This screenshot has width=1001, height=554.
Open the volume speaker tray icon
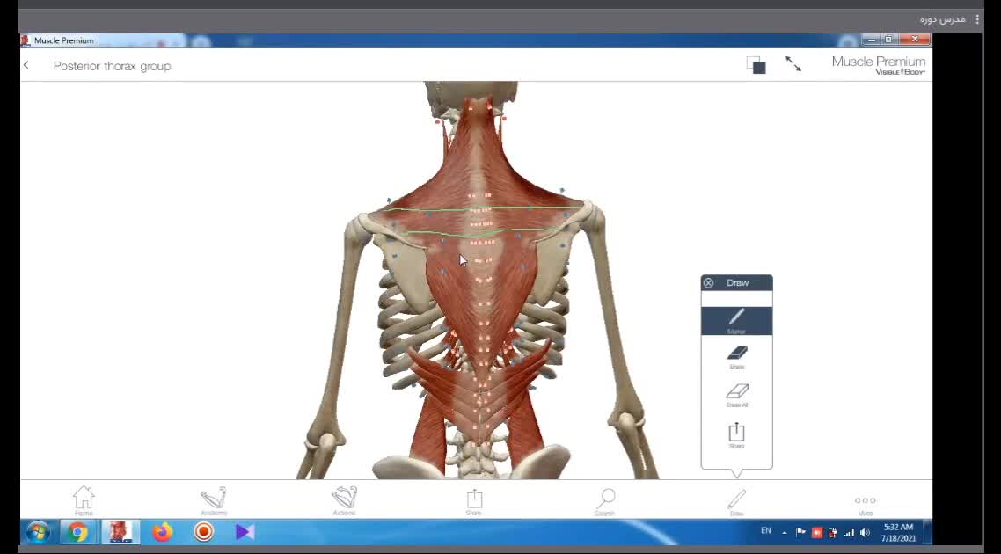(x=865, y=532)
